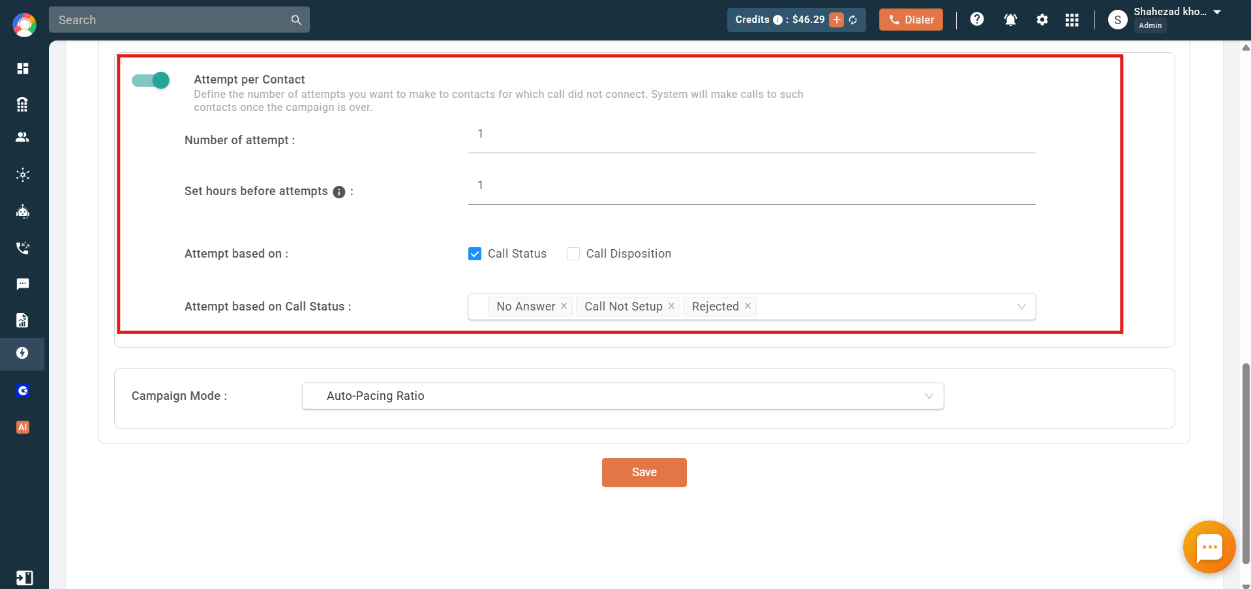This screenshot has height=589, width=1251.
Task: Open the contacts people icon in sidebar
Action: 23,137
